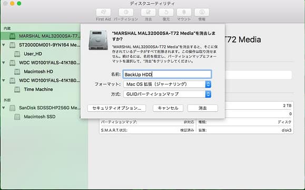Click the hard drive image in erase dialog

pyautogui.click(x=98, y=40)
